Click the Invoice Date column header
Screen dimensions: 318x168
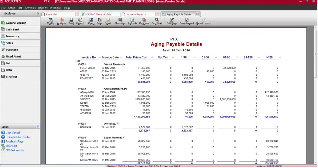[x=110, y=57]
